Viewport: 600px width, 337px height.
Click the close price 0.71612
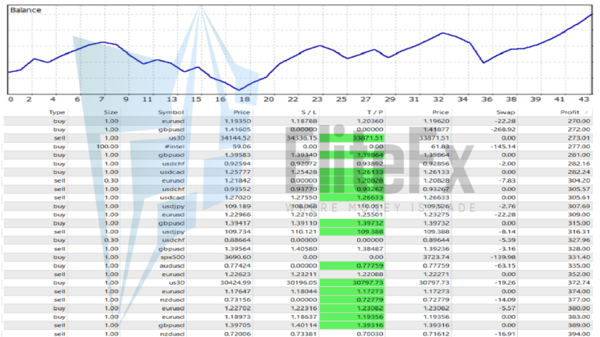(x=436, y=334)
